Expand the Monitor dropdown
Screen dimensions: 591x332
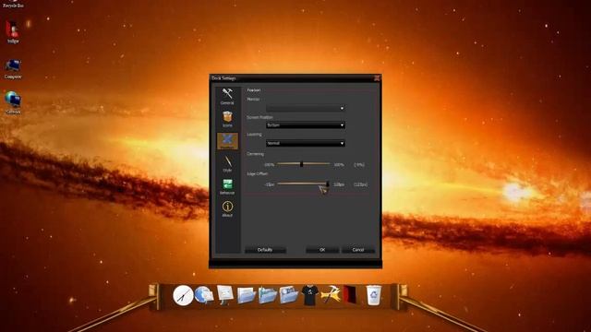[306, 109]
